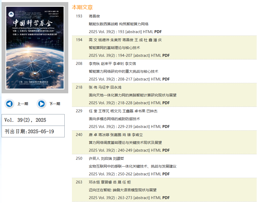This screenshot has width=258, height=203.
Task: Download PDF of pages 250-262 article
Action: pos(166,174)
